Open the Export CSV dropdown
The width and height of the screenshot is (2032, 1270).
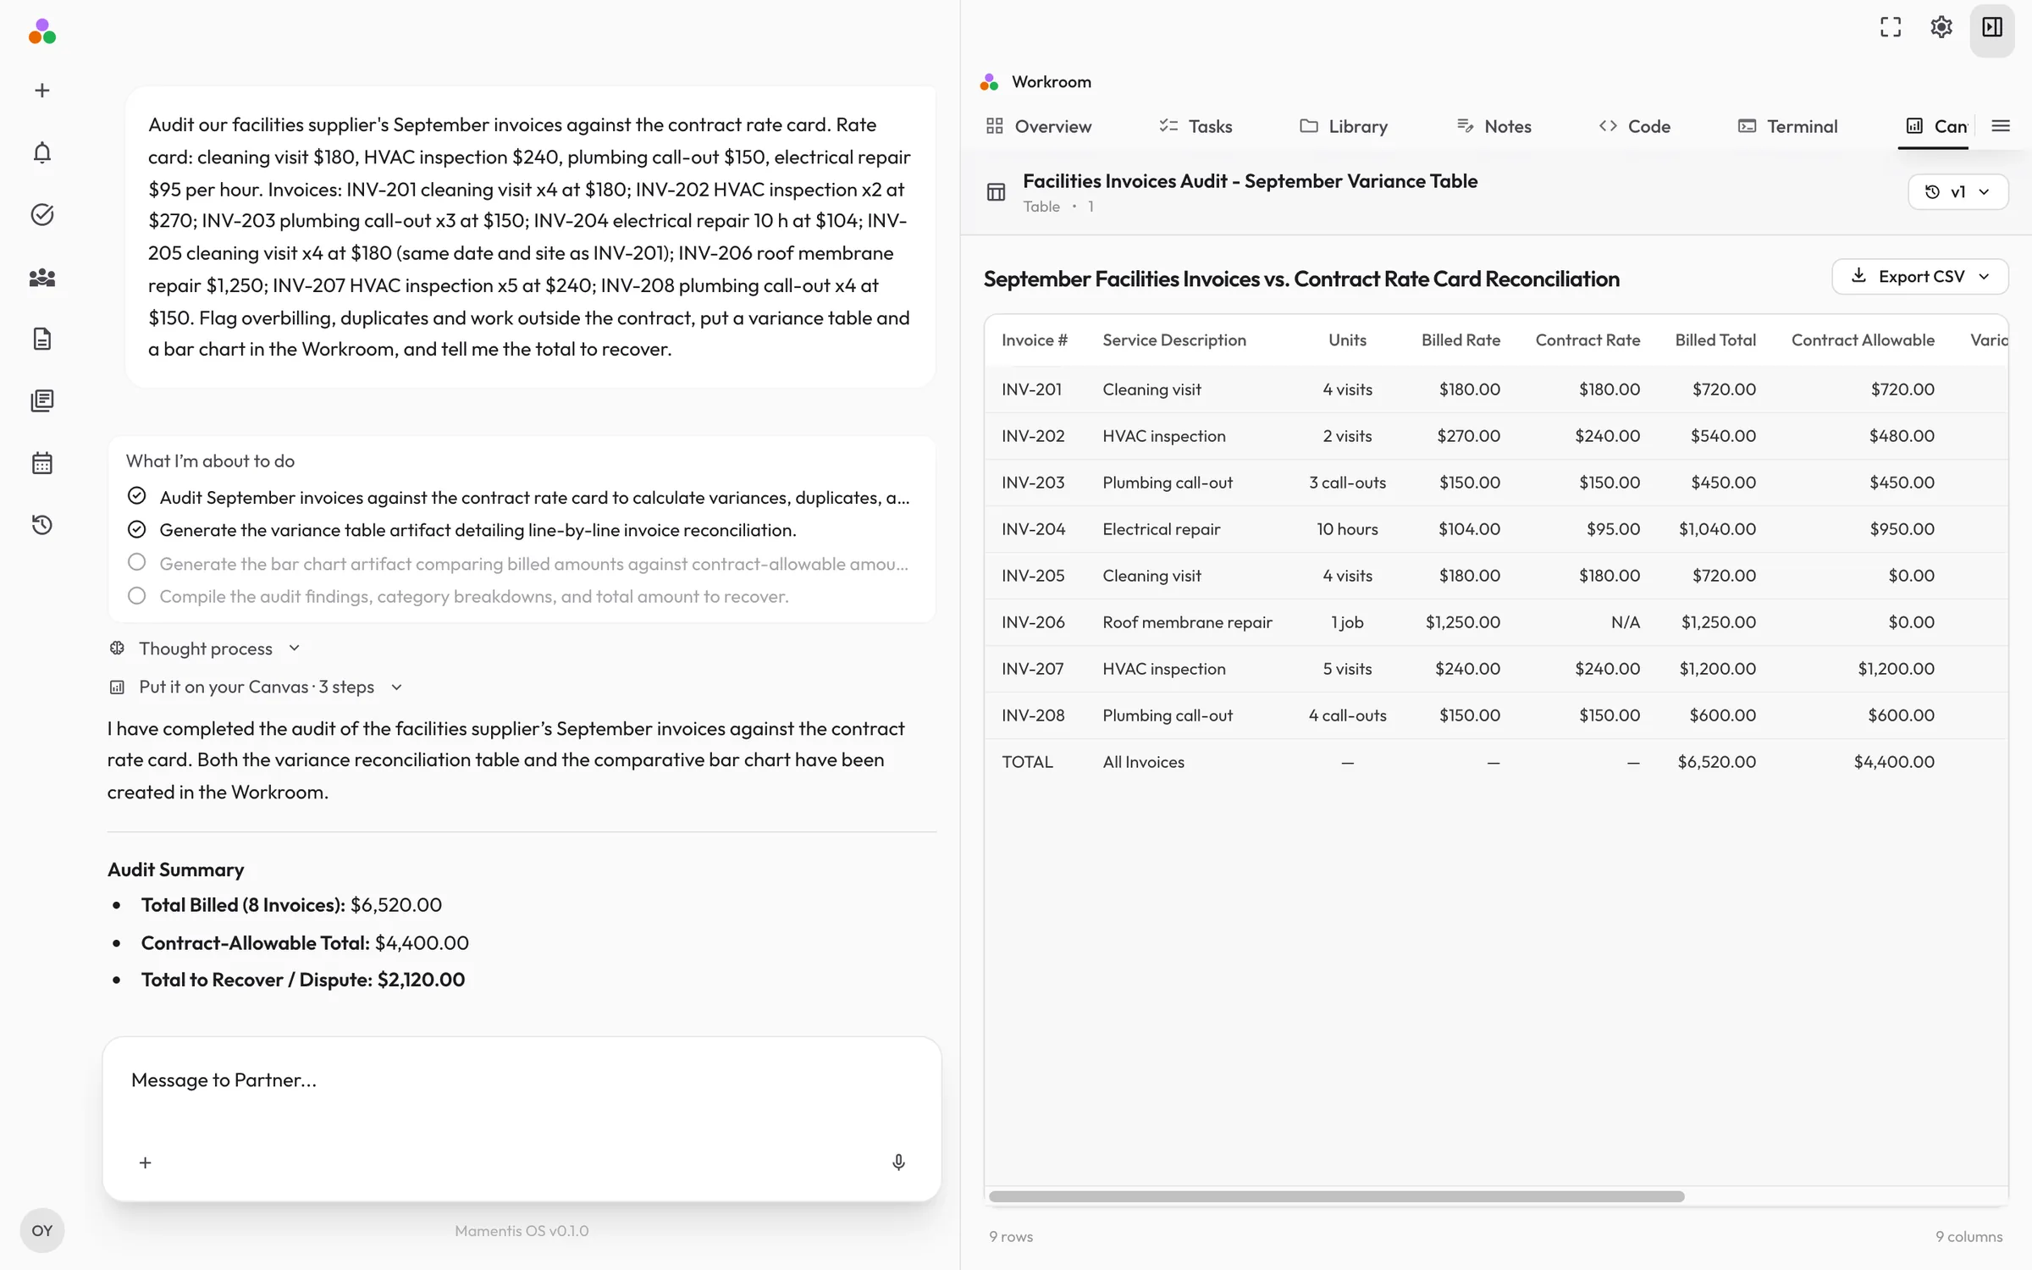(x=1919, y=277)
